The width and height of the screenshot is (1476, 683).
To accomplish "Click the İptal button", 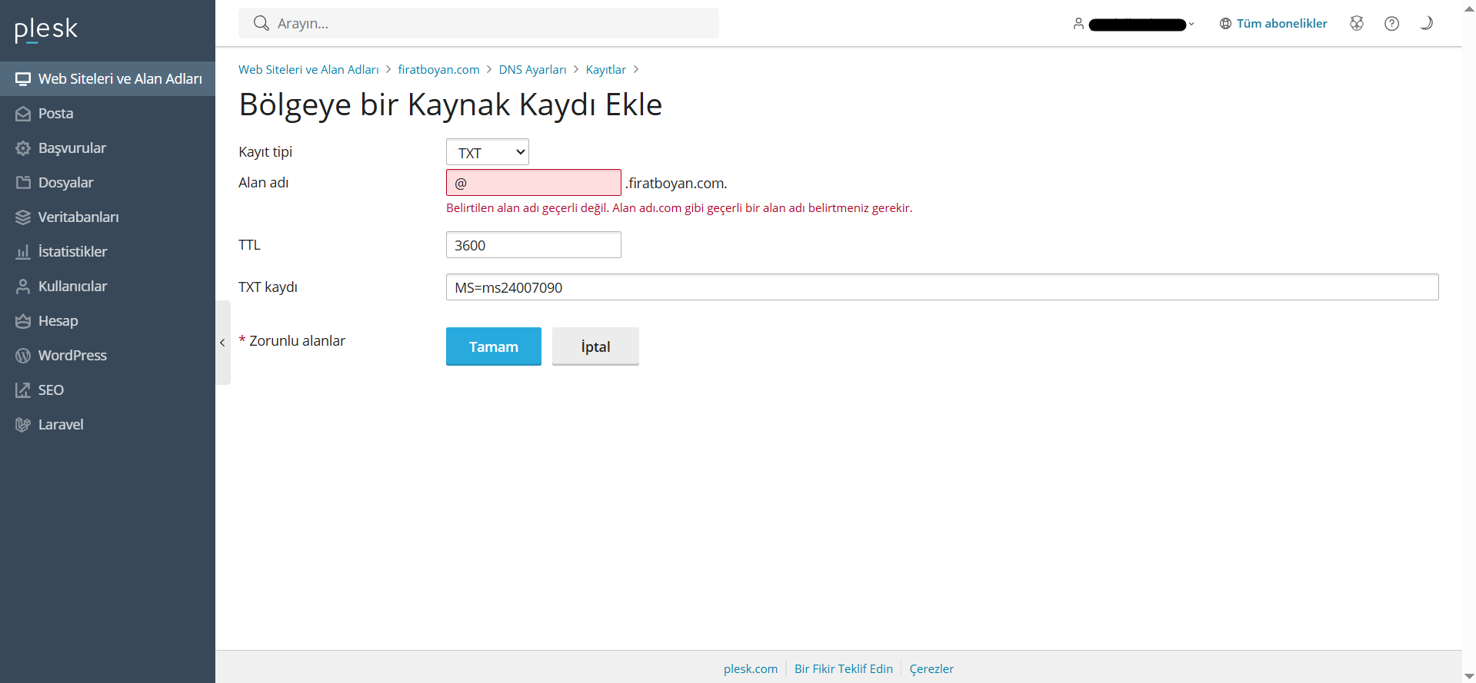I will [595, 346].
